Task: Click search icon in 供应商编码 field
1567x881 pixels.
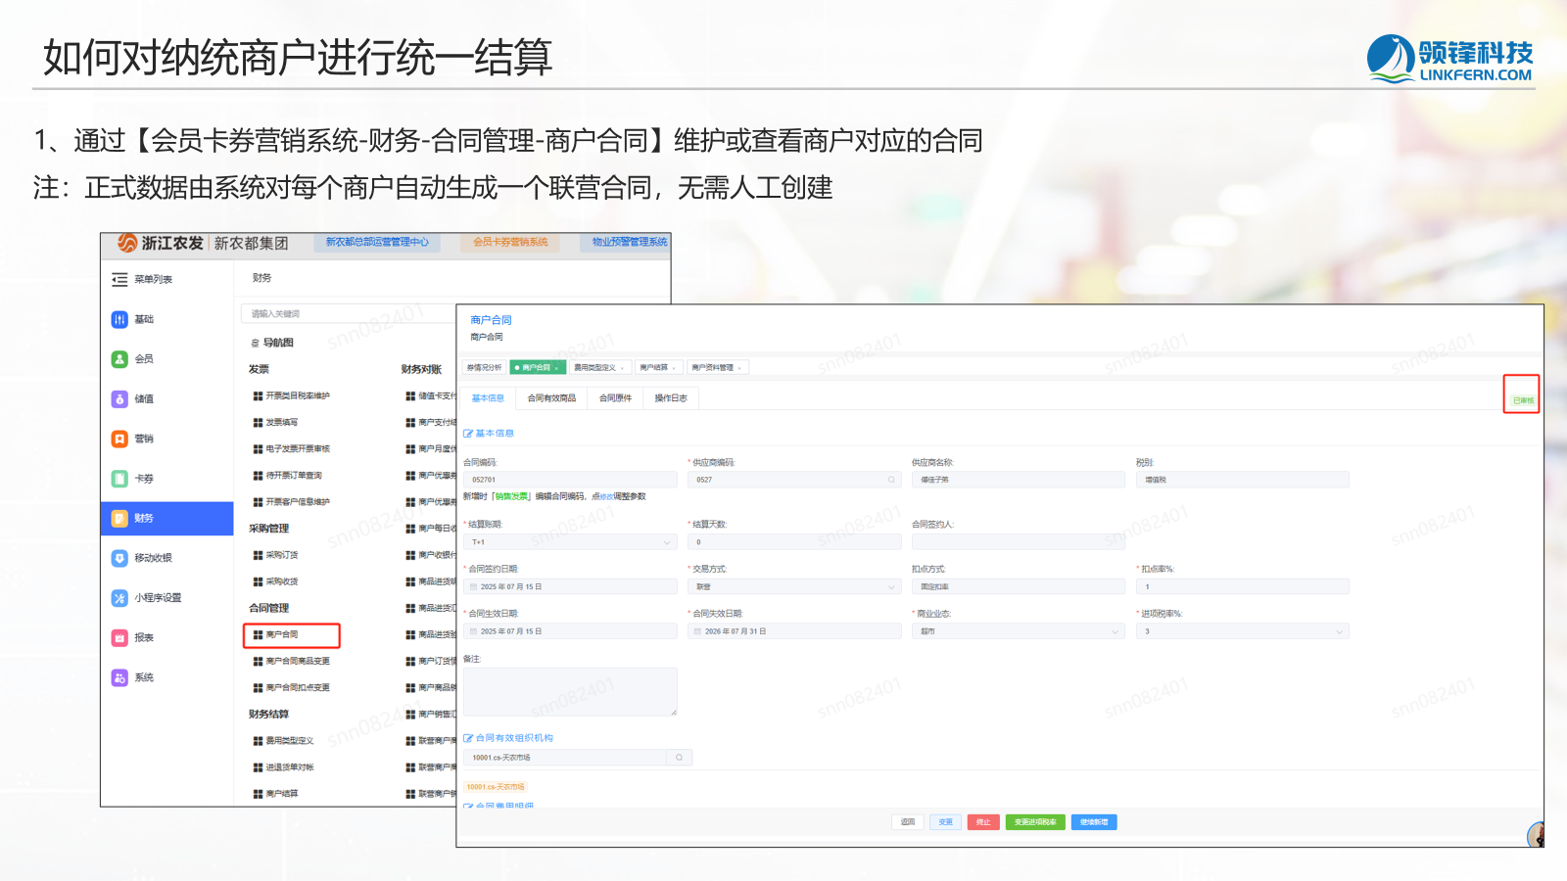Action: (891, 480)
